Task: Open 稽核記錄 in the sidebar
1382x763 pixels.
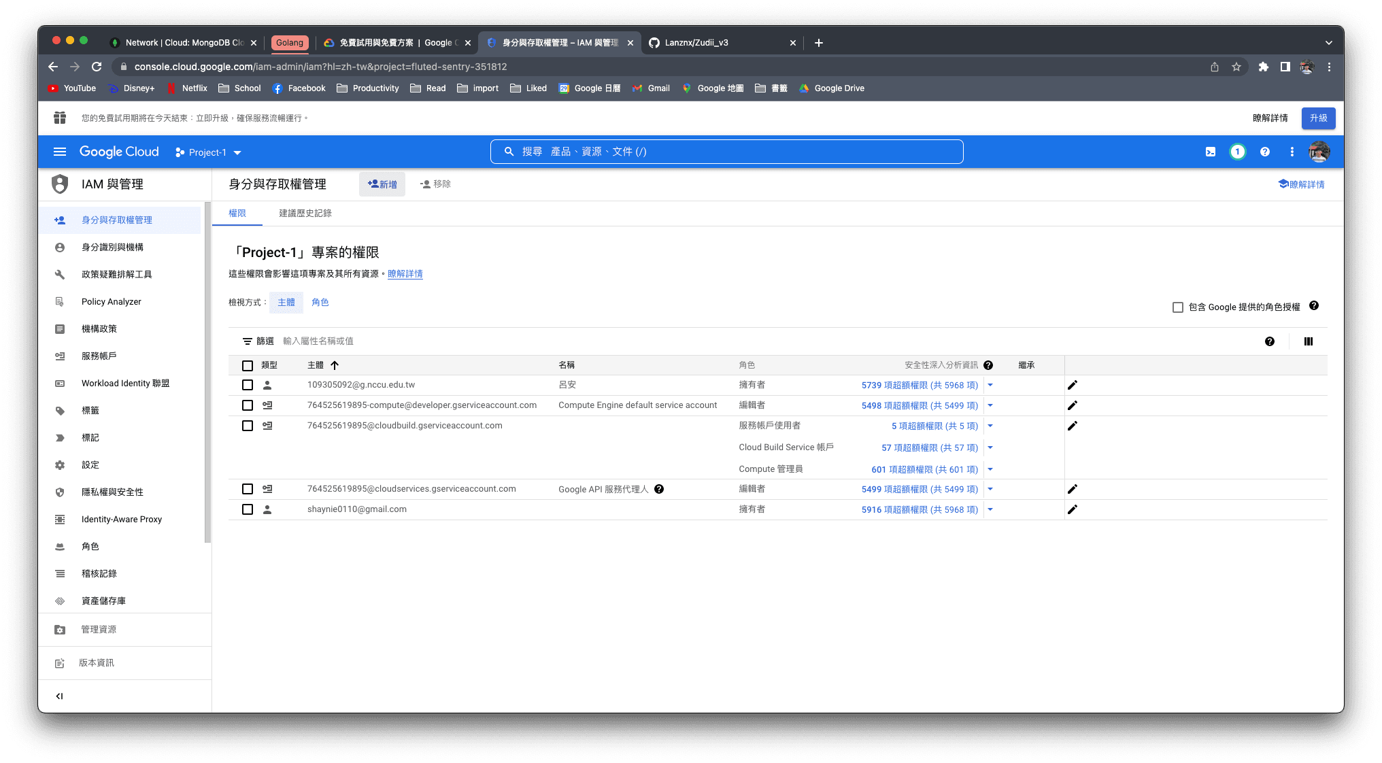Action: [99, 573]
